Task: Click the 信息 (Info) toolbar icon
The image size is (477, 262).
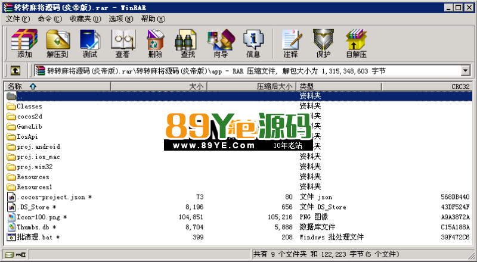Action: click(253, 43)
